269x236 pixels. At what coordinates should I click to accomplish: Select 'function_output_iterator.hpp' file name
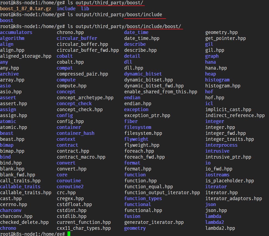[162, 193]
